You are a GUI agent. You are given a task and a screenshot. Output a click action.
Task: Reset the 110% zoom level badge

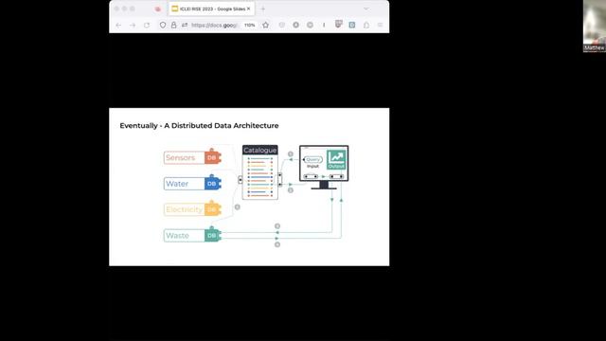(250, 25)
